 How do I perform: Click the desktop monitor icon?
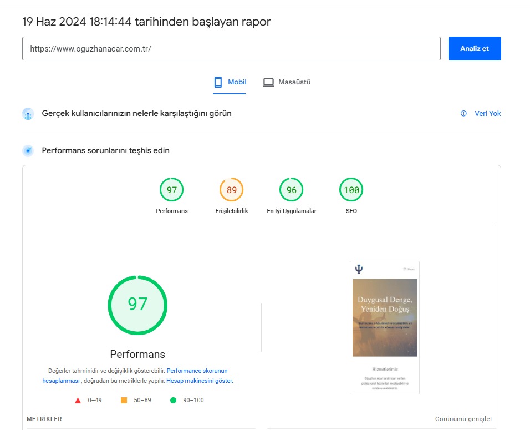click(268, 82)
